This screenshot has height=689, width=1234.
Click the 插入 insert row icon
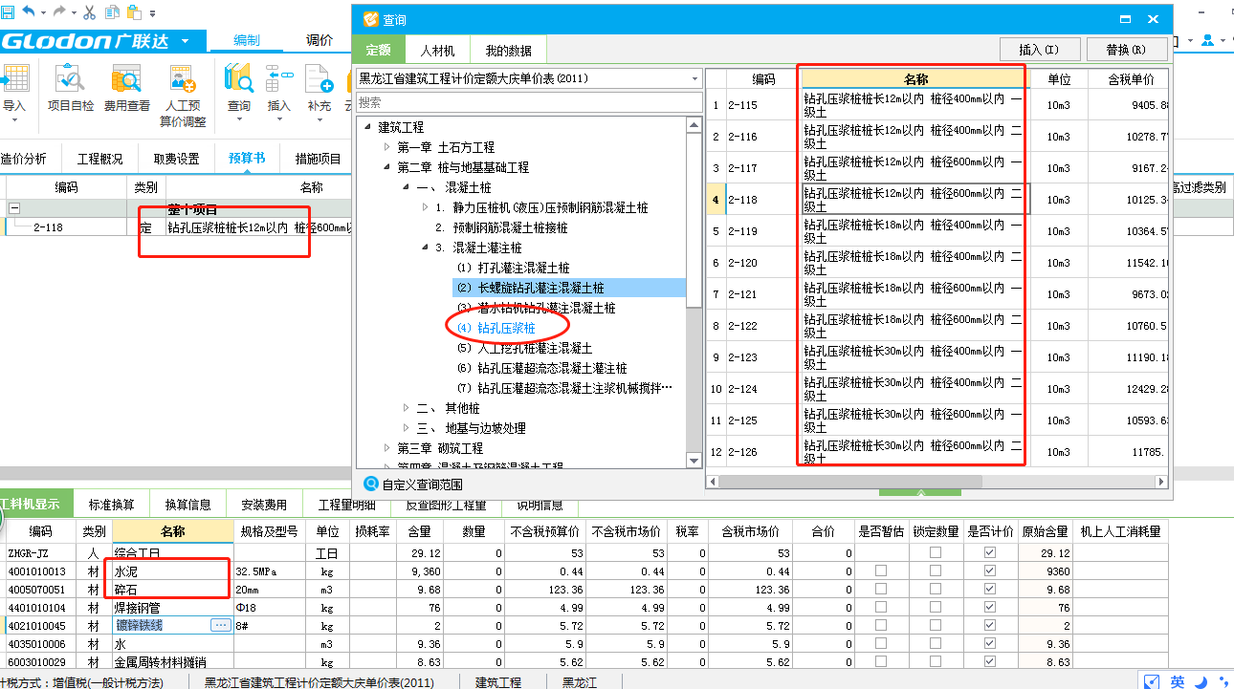click(278, 78)
